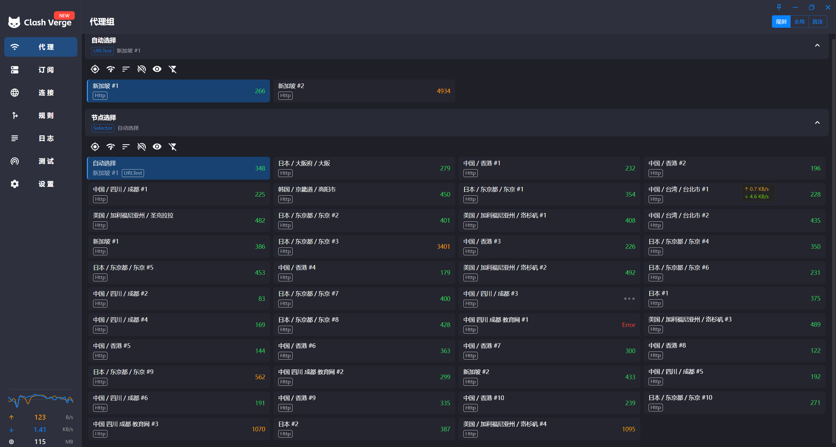Run delay test icon in 节点选择 toolbar
Screen dimensions: 836x447
(x=111, y=147)
